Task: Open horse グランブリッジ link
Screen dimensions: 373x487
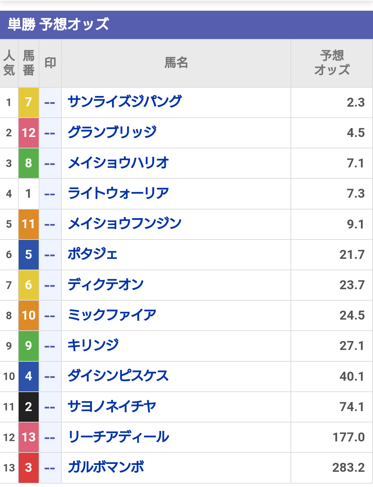Action: click(112, 133)
